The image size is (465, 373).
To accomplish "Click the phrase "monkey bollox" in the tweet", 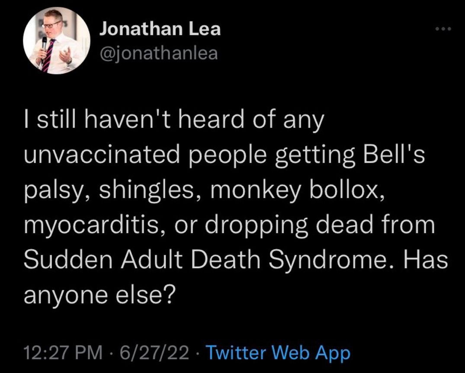I will click(x=295, y=190).
